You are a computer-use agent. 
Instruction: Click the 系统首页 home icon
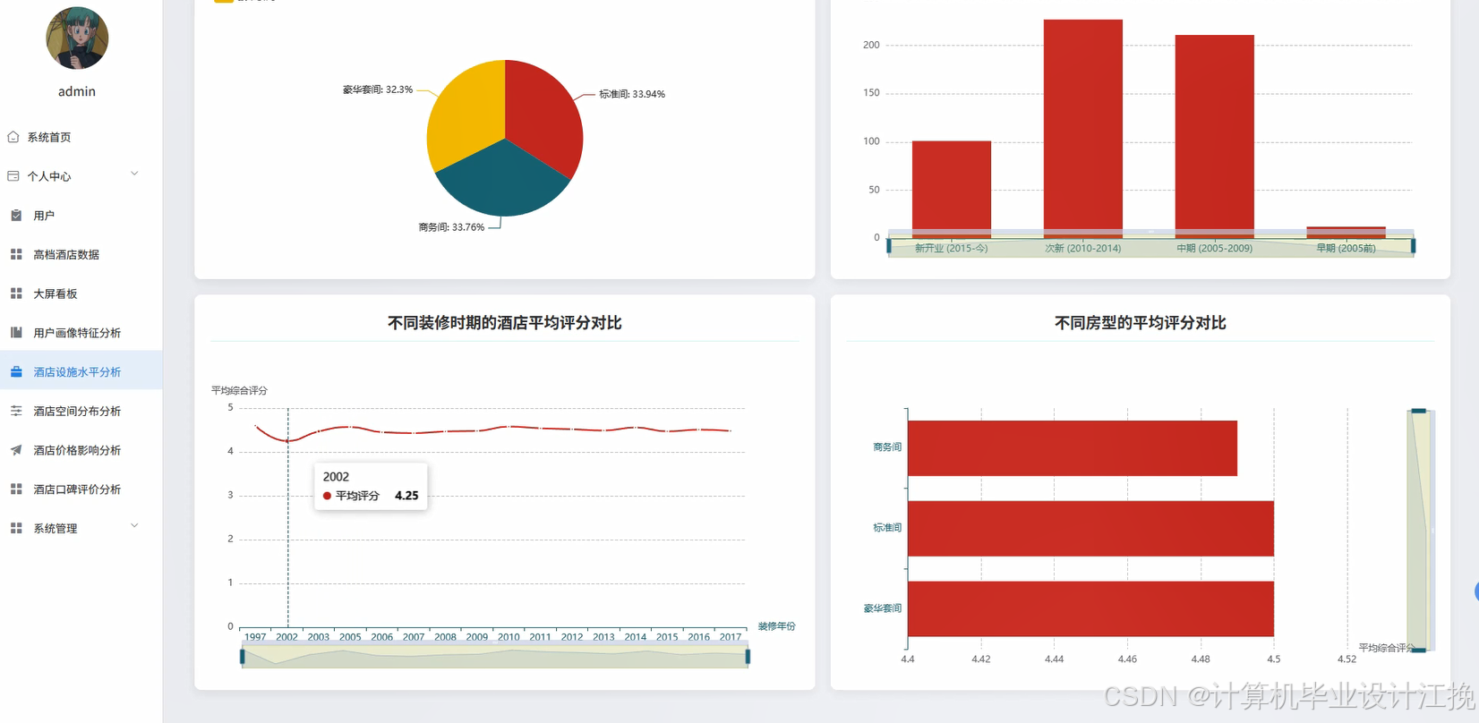[x=13, y=137]
